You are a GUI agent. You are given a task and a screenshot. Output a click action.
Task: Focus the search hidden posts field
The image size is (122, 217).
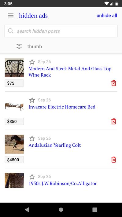[61, 31]
